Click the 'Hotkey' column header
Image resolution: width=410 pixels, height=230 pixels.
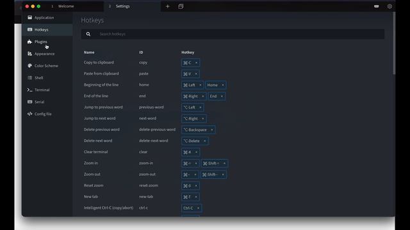point(188,52)
